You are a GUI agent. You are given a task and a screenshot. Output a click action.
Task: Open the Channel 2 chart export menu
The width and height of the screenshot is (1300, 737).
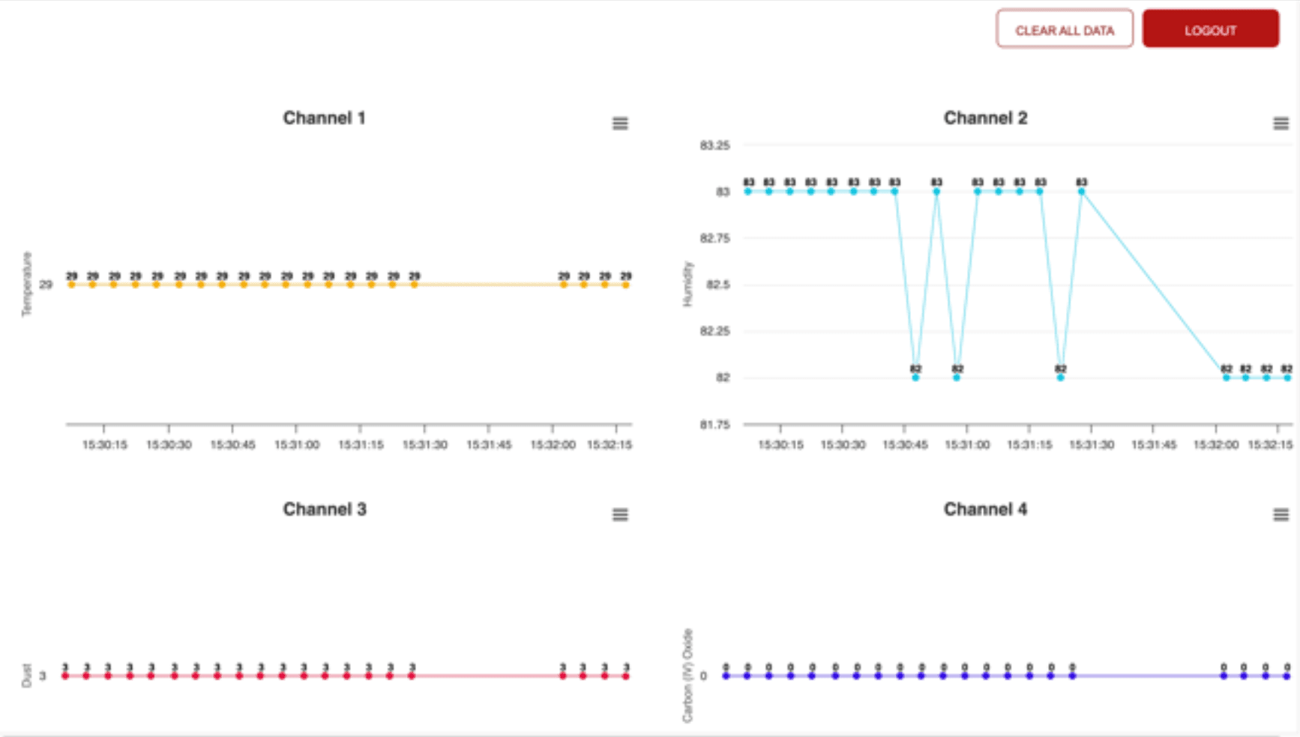[1281, 123]
